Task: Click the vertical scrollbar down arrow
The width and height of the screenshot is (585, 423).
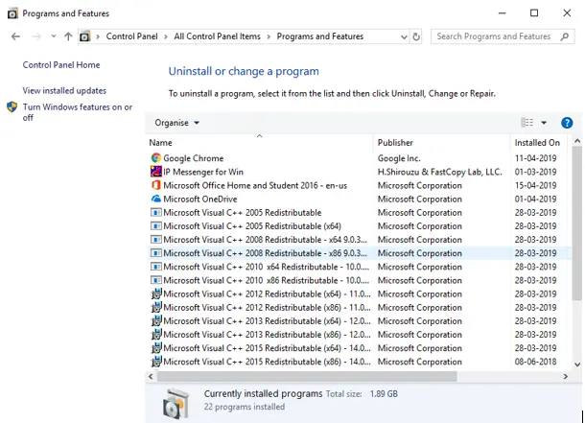Action: pyautogui.click(x=577, y=364)
